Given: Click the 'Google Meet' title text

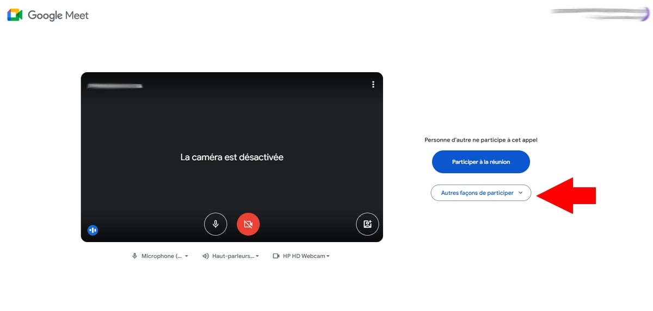Looking at the screenshot, I should coord(58,15).
